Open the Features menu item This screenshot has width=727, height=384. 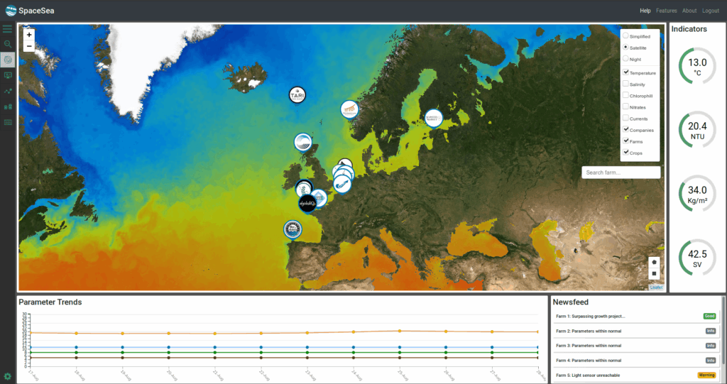pos(666,11)
